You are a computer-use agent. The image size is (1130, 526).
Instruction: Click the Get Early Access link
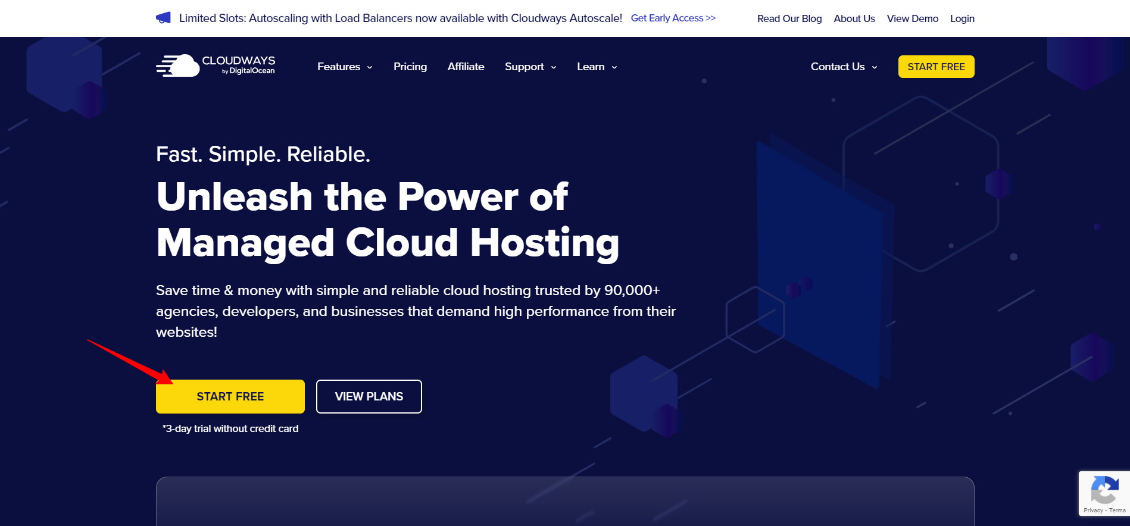tap(673, 18)
